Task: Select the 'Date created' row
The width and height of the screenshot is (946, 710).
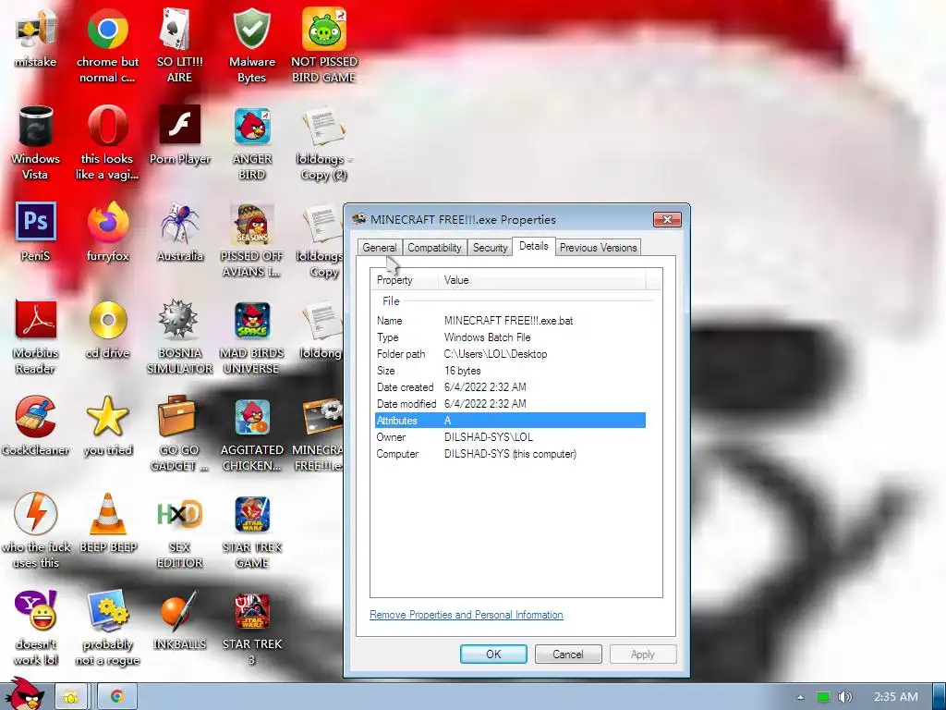Action: click(x=510, y=387)
